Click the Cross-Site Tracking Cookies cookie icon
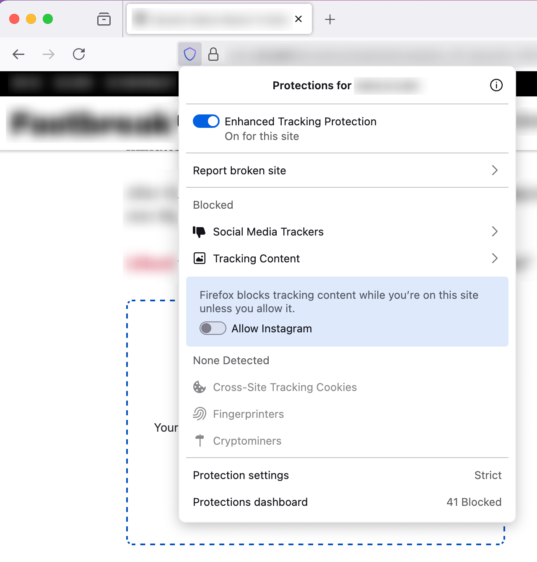Image resolution: width=537 pixels, height=562 pixels. [199, 387]
